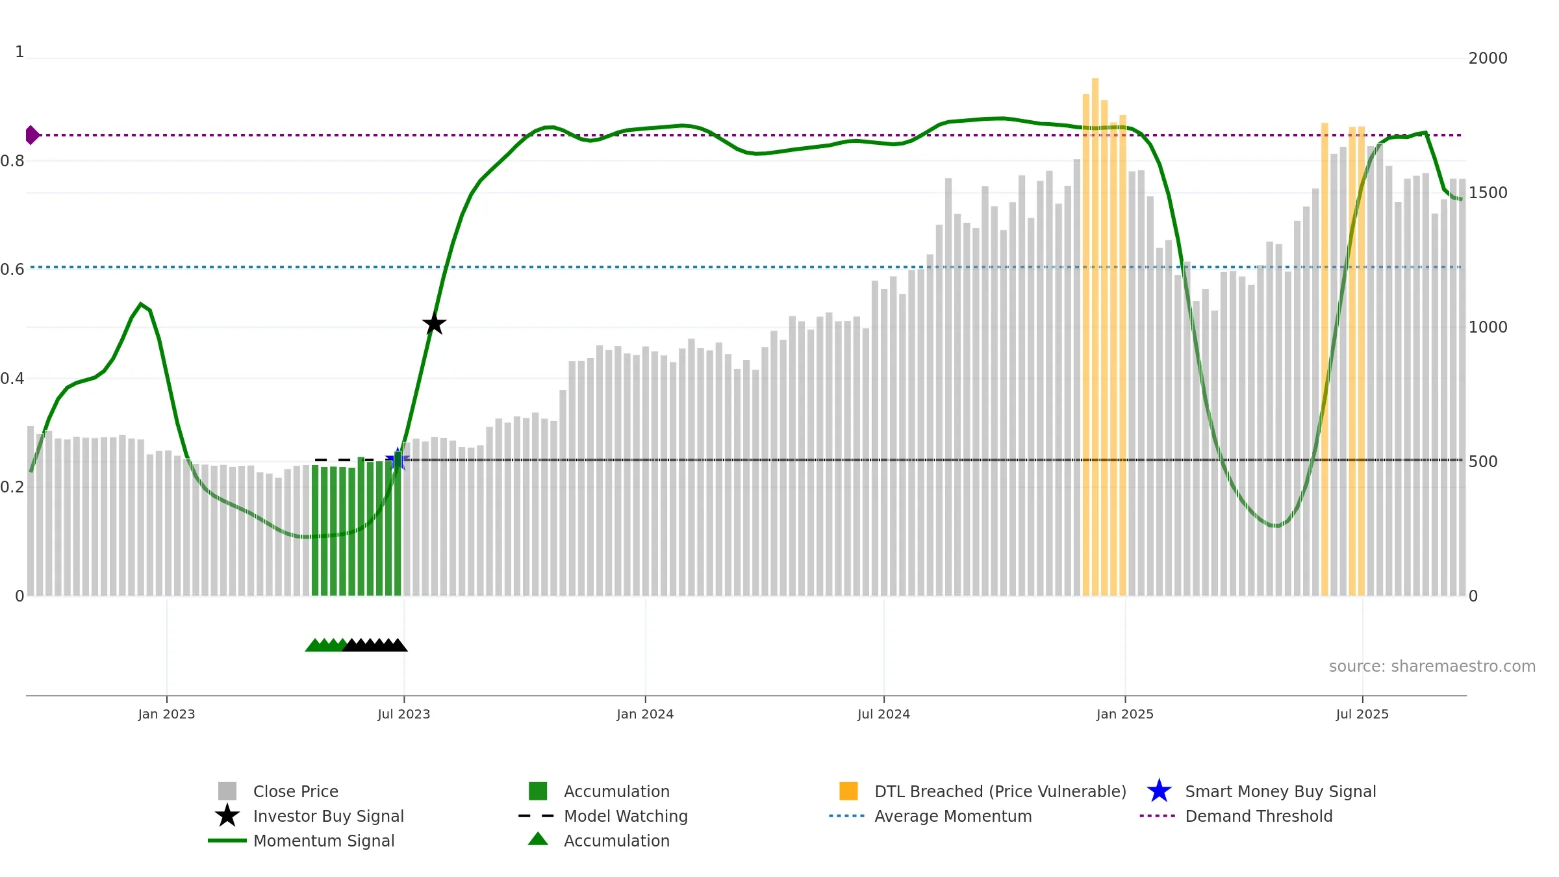Click the black triangle markers below chart
This screenshot has width=1559, height=877.
(x=375, y=644)
